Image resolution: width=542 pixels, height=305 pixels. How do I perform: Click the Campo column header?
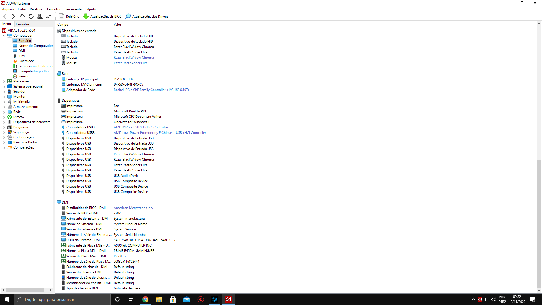[84, 25]
